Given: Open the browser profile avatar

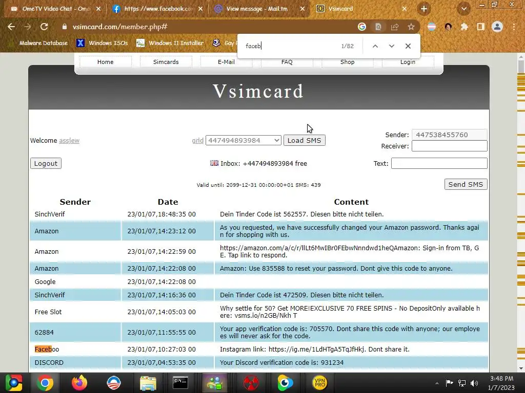Looking at the screenshot, I should pyautogui.click(x=497, y=27).
